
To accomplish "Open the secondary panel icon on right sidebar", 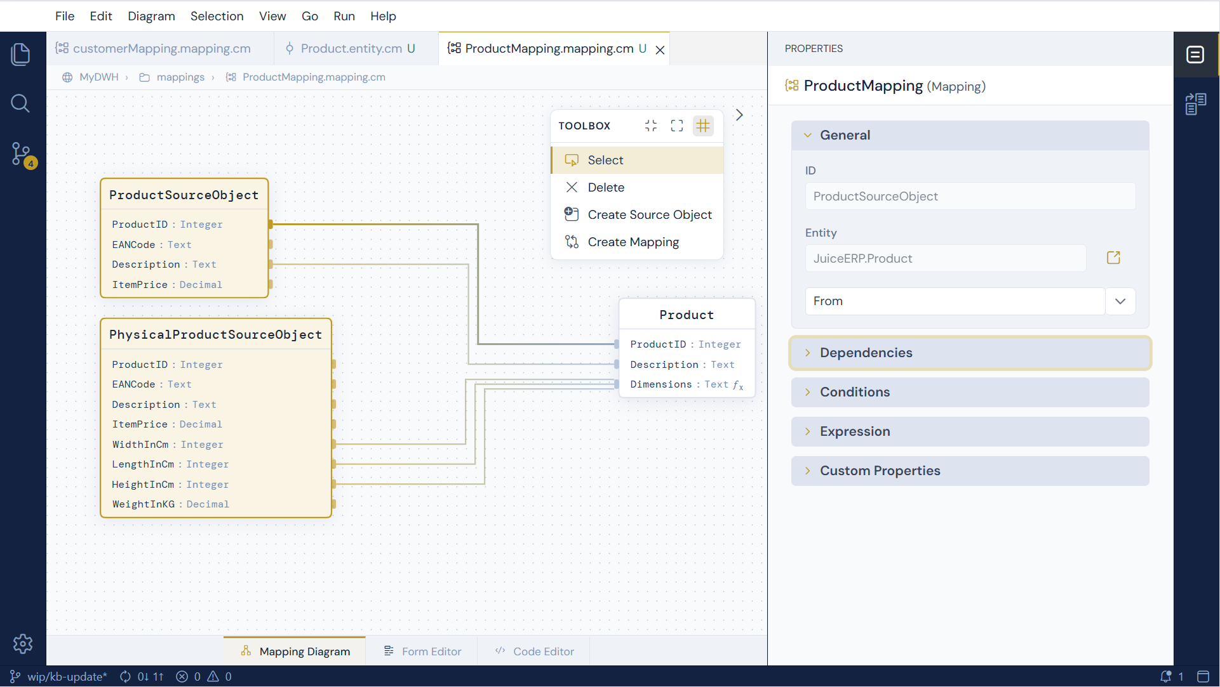I will pos(1196,104).
